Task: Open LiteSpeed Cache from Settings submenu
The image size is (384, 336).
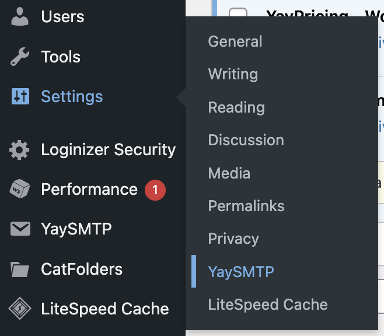Action: coord(268,304)
